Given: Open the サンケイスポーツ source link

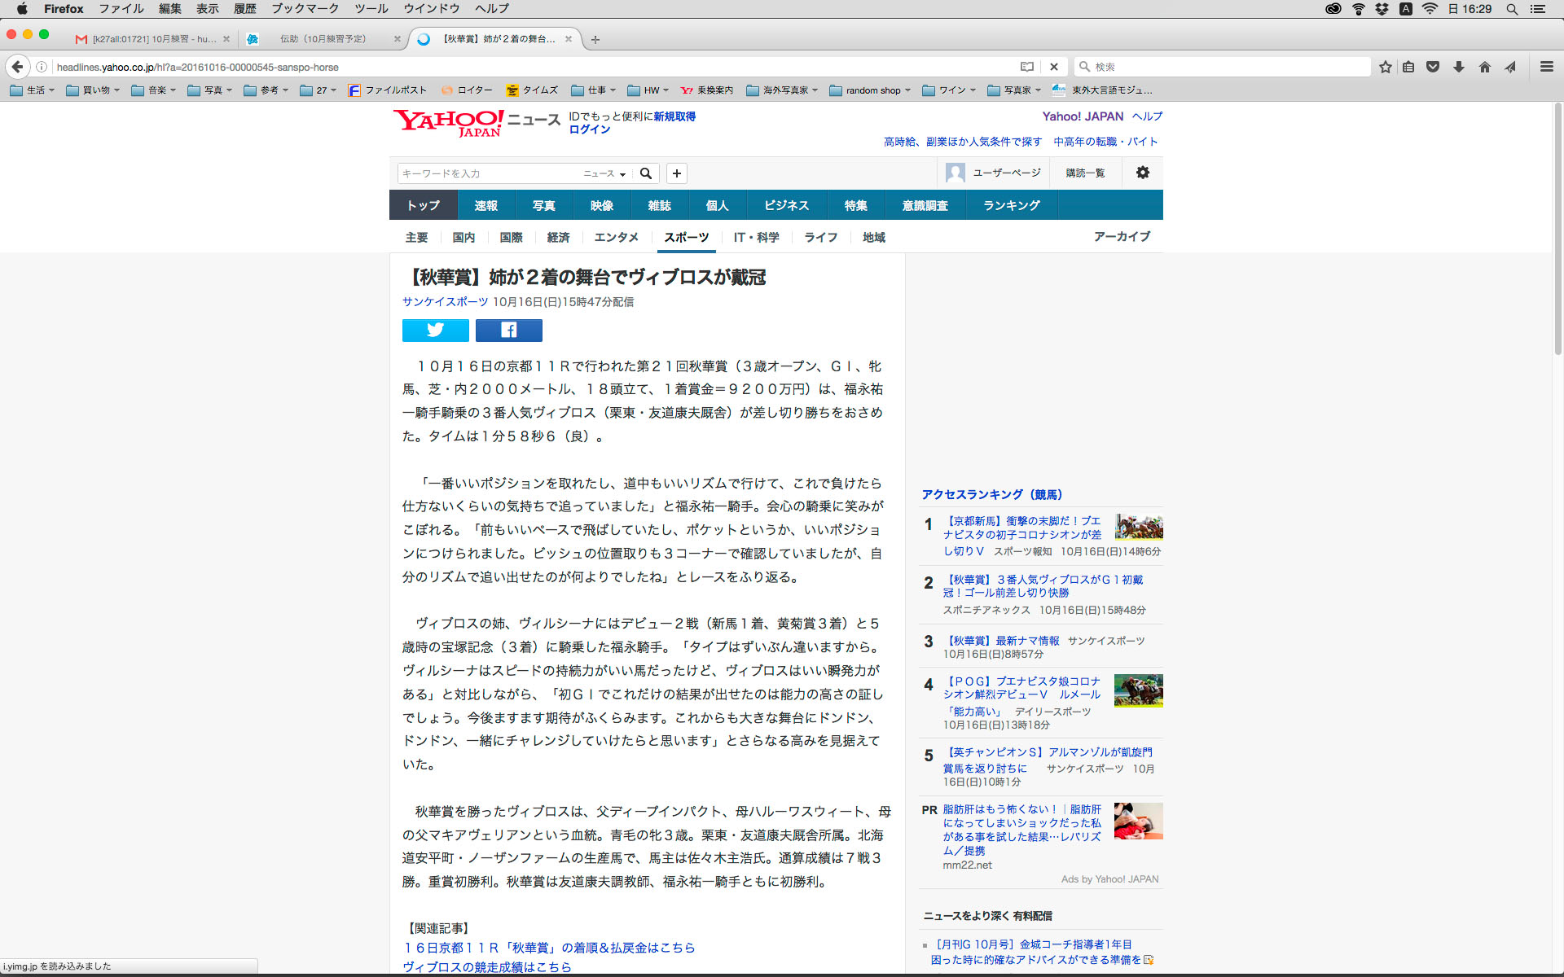Looking at the screenshot, I should 445,301.
